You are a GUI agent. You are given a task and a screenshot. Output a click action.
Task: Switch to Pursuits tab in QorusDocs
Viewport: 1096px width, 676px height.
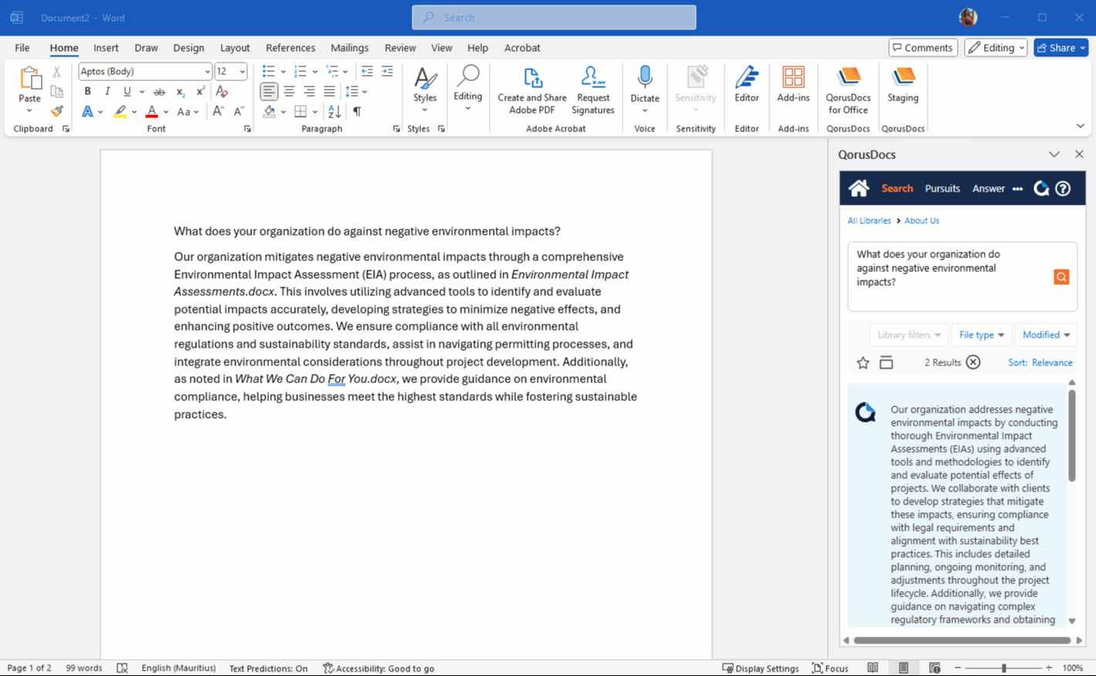click(942, 189)
